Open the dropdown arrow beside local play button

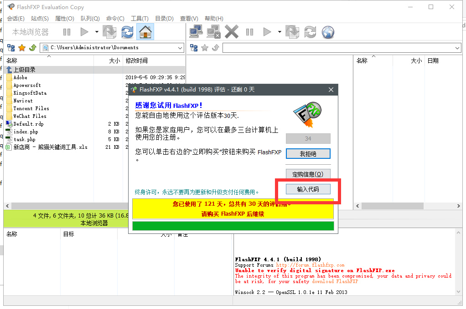[97, 32]
